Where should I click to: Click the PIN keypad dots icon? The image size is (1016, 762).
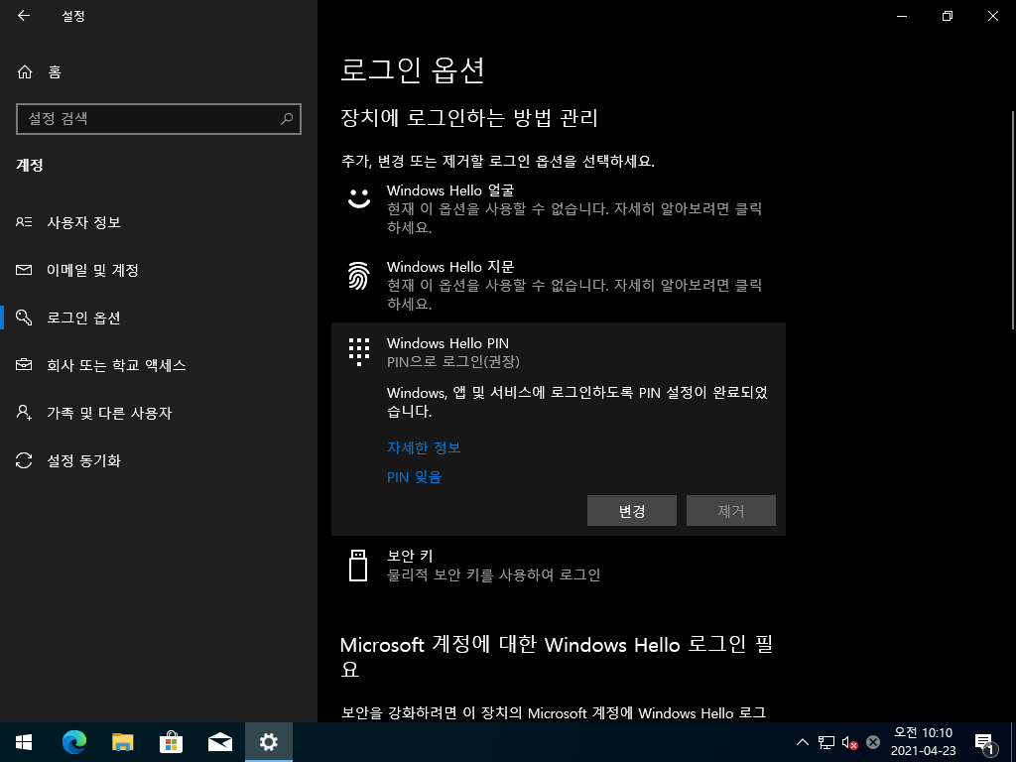tap(359, 352)
